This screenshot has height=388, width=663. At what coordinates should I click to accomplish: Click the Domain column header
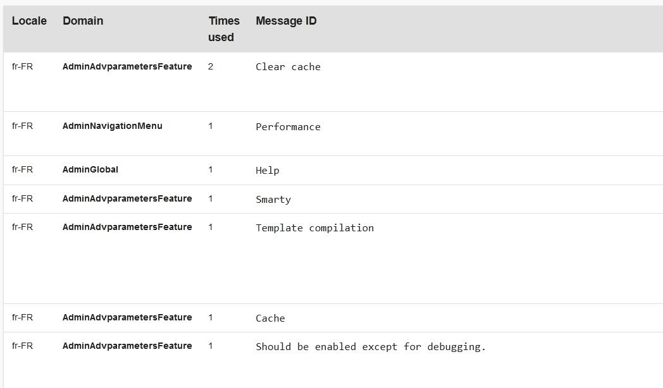click(83, 21)
